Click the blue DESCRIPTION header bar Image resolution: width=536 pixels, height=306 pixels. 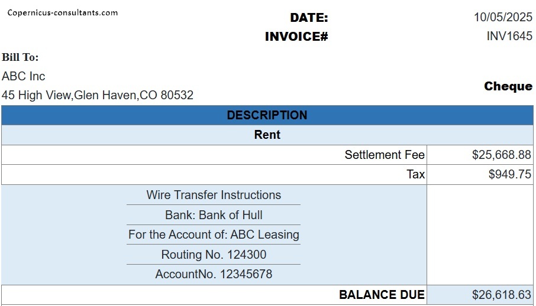(267, 115)
